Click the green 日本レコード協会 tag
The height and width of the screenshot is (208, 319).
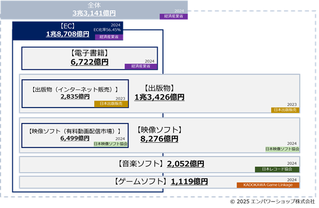(x=277, y=170)
